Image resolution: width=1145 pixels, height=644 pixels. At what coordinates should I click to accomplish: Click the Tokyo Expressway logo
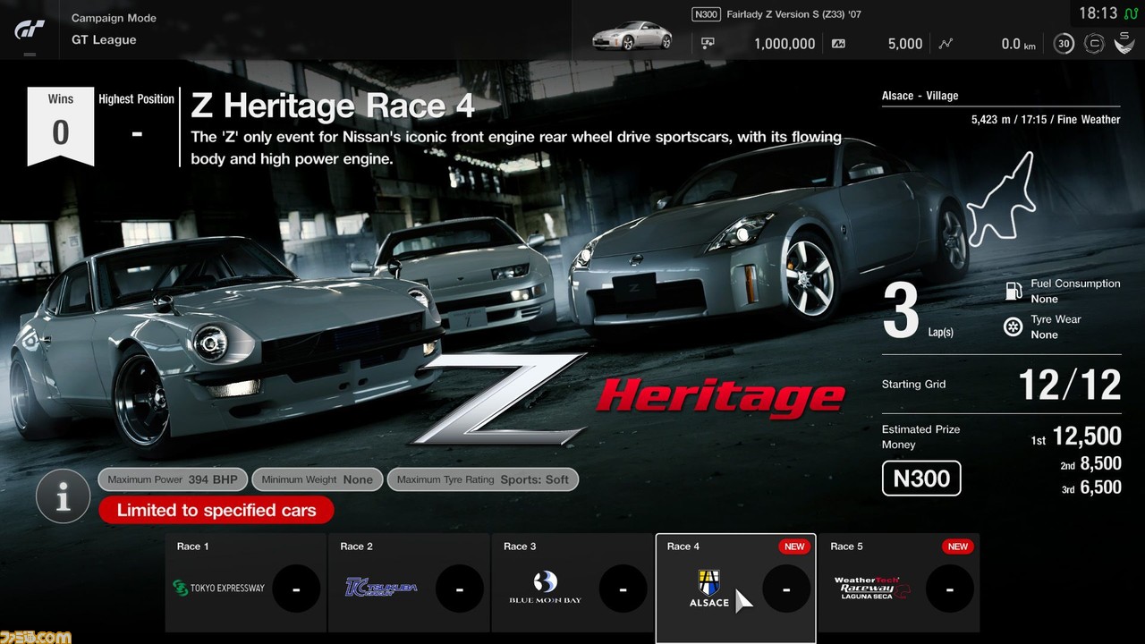pyautogui.click(x=219, y=589)
